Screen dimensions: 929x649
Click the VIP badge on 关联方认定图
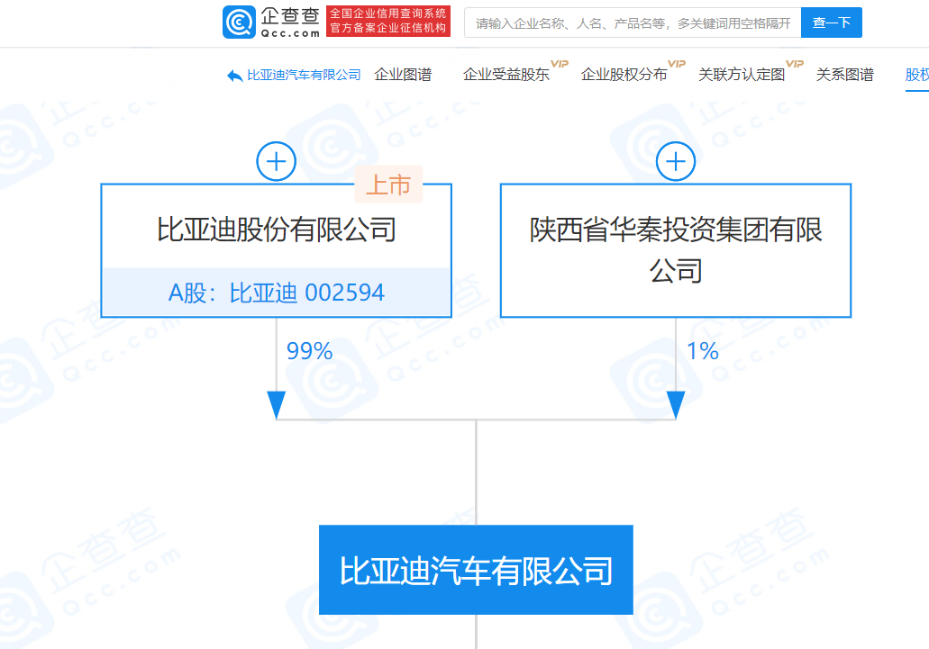pos(793,64)
